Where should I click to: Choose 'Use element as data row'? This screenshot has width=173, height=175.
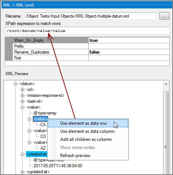[x=88, y=123]
